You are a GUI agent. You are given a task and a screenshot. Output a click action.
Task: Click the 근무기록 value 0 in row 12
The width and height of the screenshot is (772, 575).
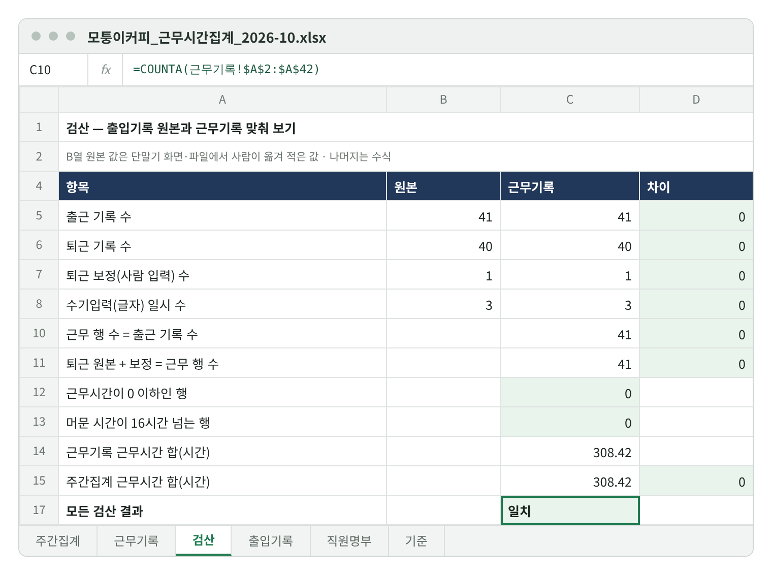(570, 393)
